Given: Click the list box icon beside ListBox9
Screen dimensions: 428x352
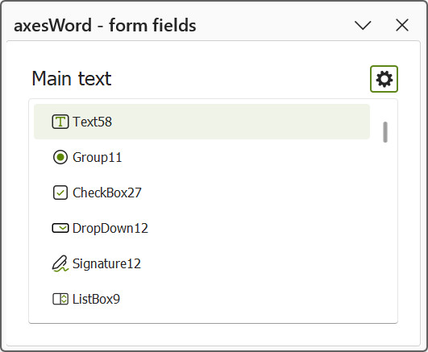Looking at the screenshot, I should pos(60,299).
